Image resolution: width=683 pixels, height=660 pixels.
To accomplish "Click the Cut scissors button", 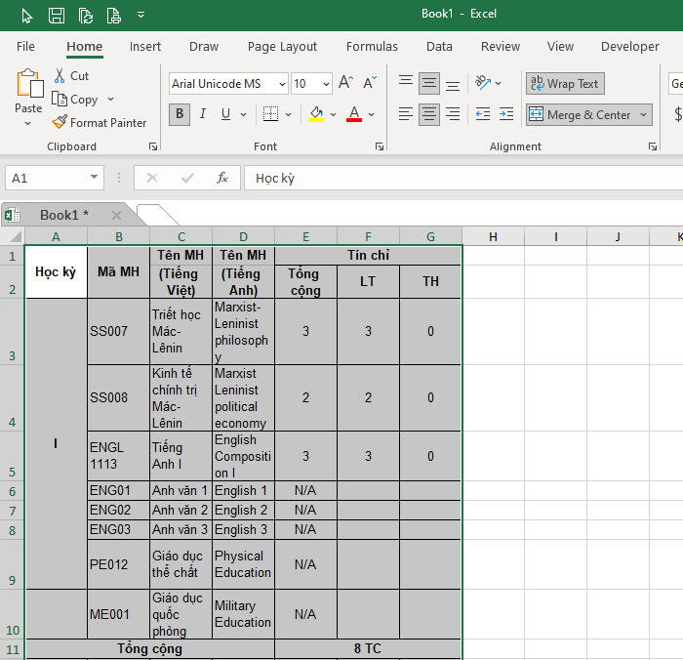I will pyautogui.click(x=71, y=76).
